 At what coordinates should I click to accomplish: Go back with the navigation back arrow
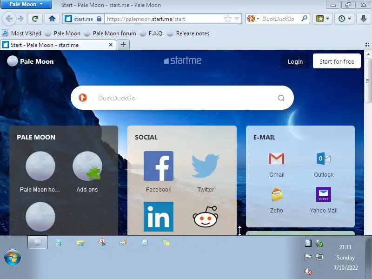tap(9, 19)
